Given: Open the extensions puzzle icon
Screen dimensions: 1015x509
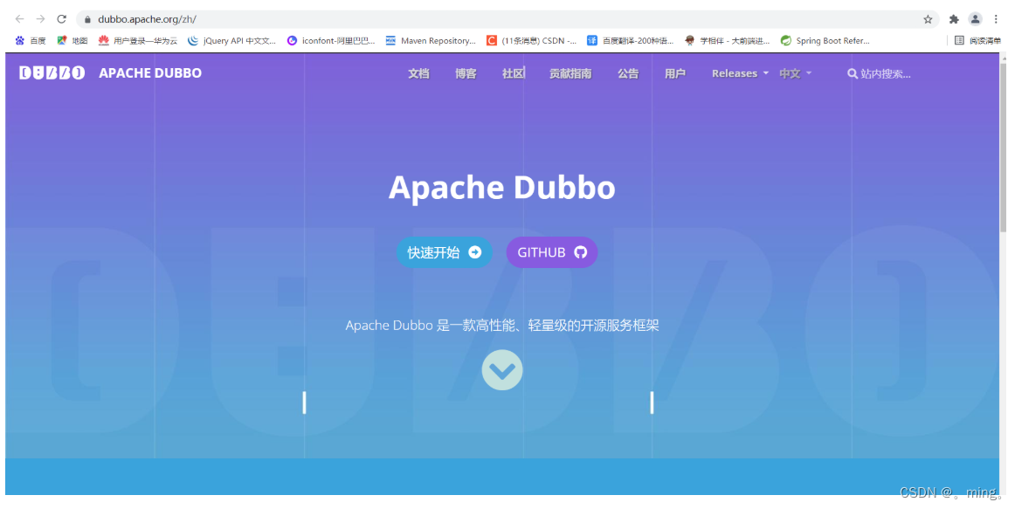Looking at the screenshot, I should pos(954,19).
